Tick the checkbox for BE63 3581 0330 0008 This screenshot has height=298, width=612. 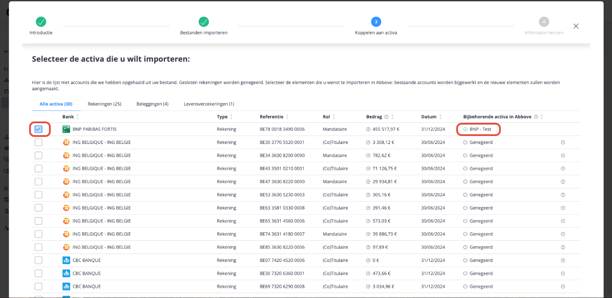[x=38, y=208]
